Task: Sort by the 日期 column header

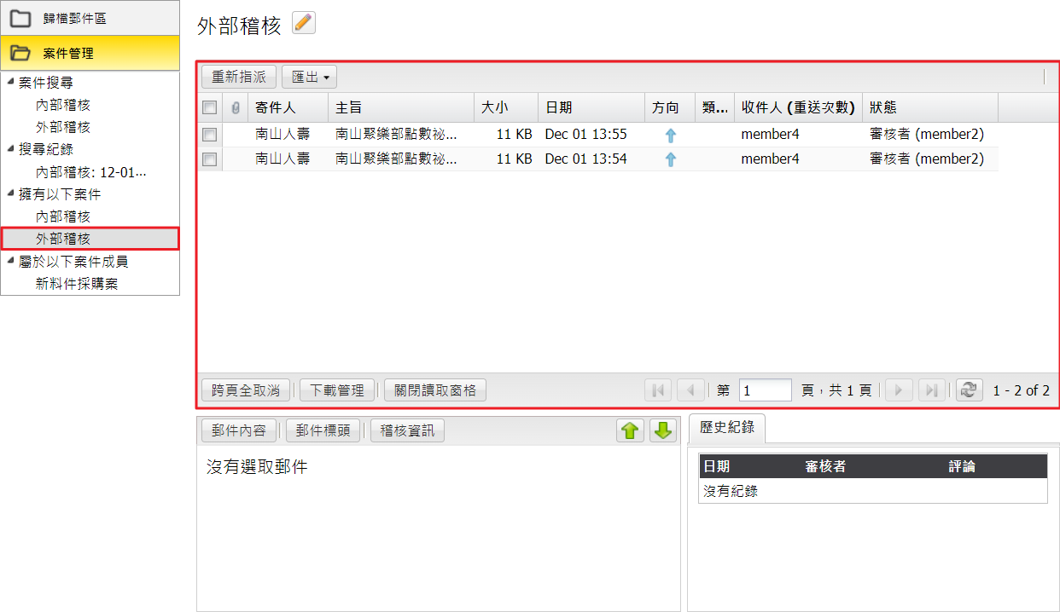Action: point(591,108)
